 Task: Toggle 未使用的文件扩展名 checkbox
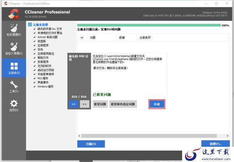[x=34, y=33]
